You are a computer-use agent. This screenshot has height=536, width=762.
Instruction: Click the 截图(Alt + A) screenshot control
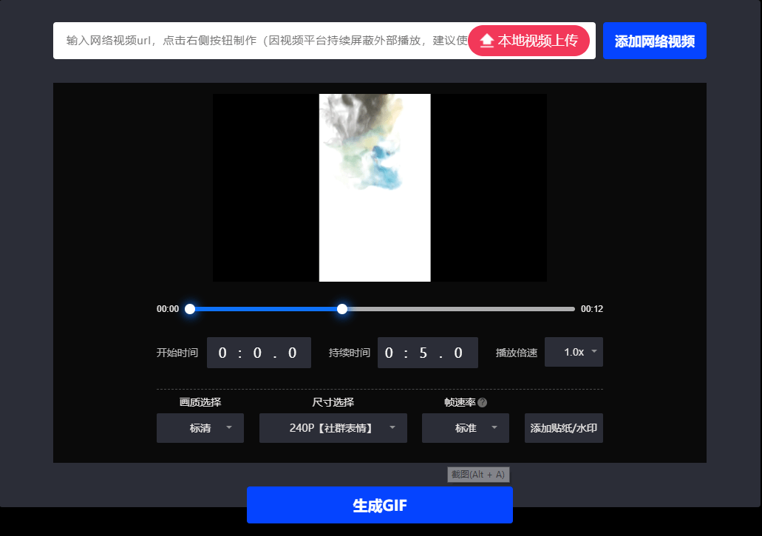(477, 474)
